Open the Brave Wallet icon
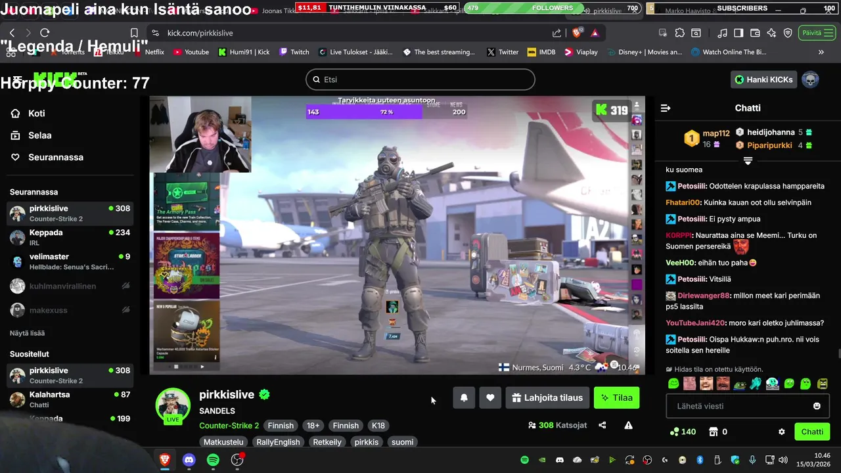Screen dimensions: 841x473 tap(755, 33)
